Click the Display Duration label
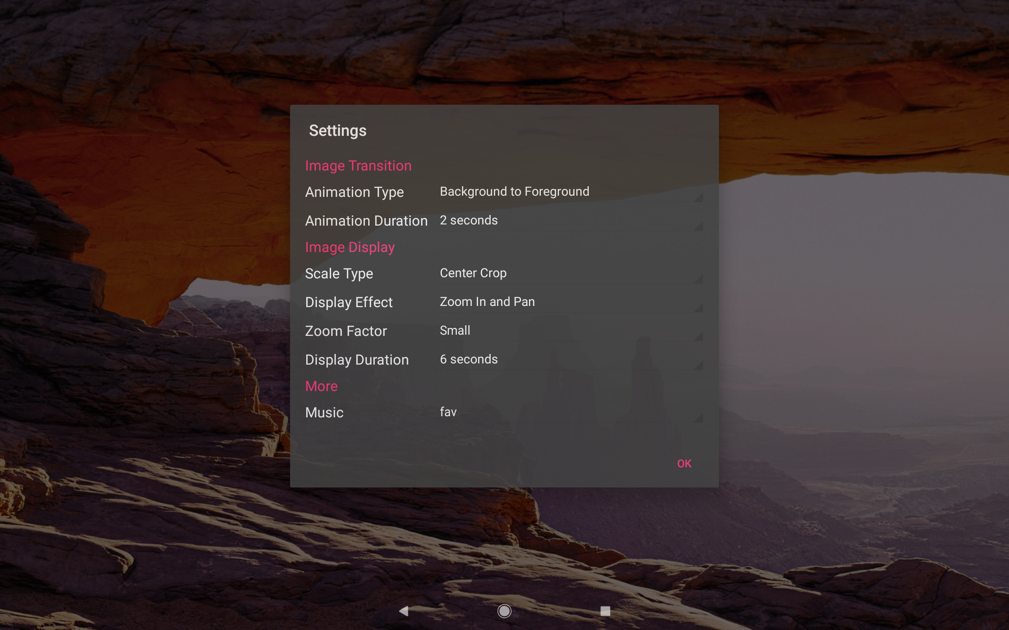This screenshot has height=630, width=1009. click(357, 360)
